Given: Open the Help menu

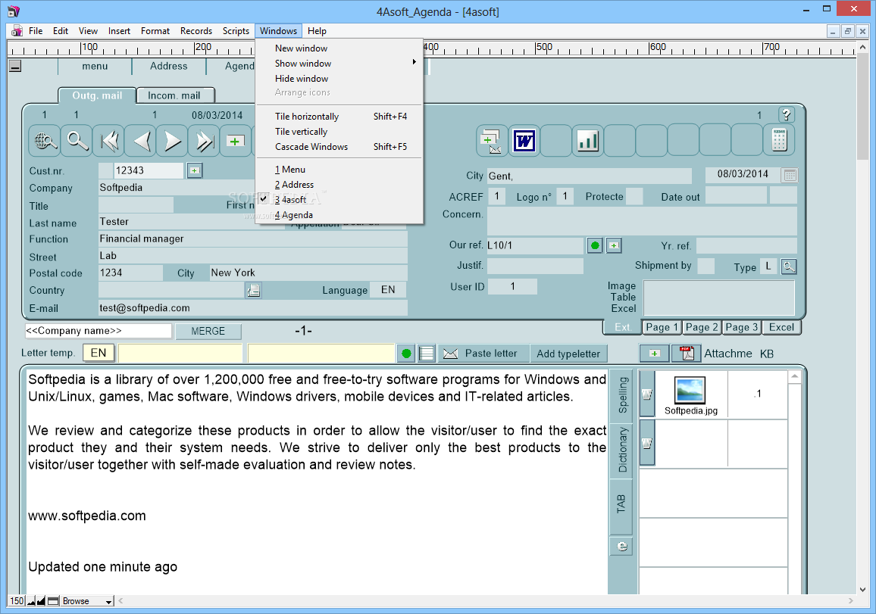Looking at the screenshot, I should (x=317, y=31).
